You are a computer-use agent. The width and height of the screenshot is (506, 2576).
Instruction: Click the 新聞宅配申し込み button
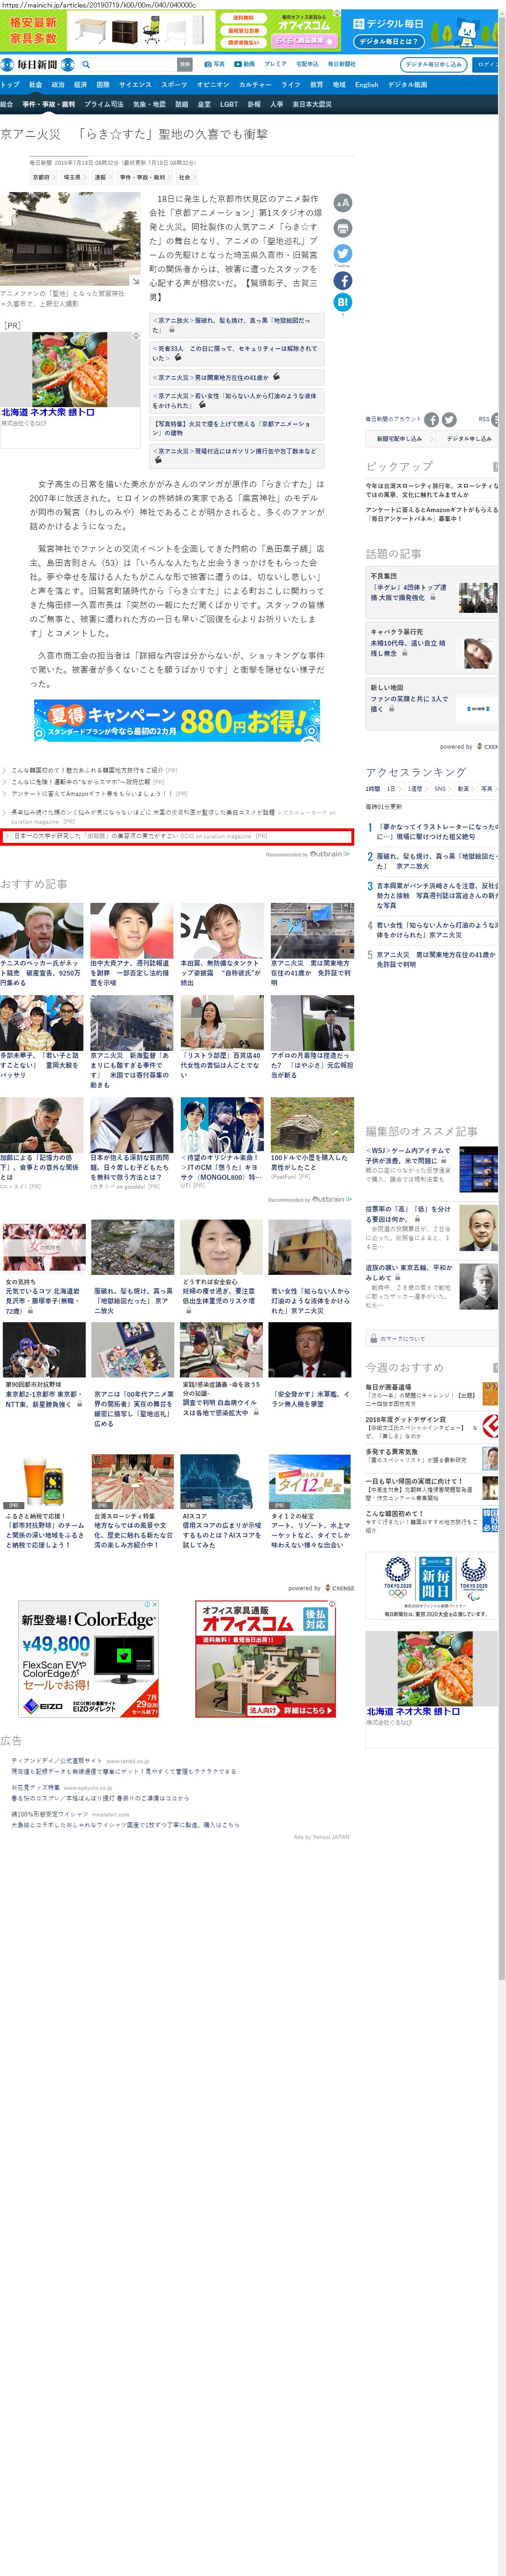pos(399,438)
